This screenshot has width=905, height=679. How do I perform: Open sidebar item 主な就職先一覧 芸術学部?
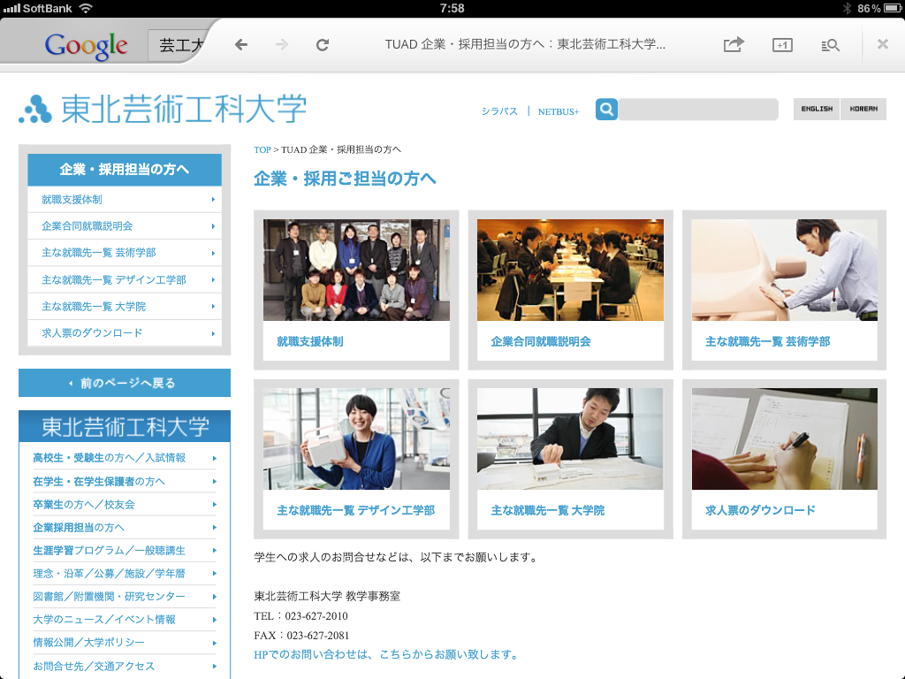tap(125, 252)
